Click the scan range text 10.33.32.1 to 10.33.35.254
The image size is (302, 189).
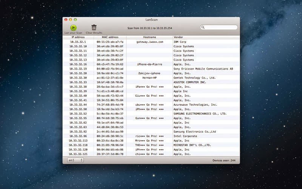point(149,28)
